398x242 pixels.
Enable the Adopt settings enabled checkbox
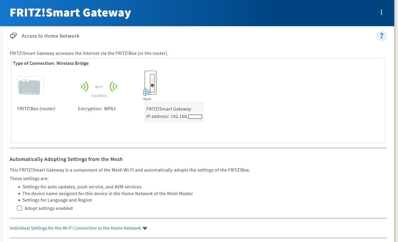[20, 208]
